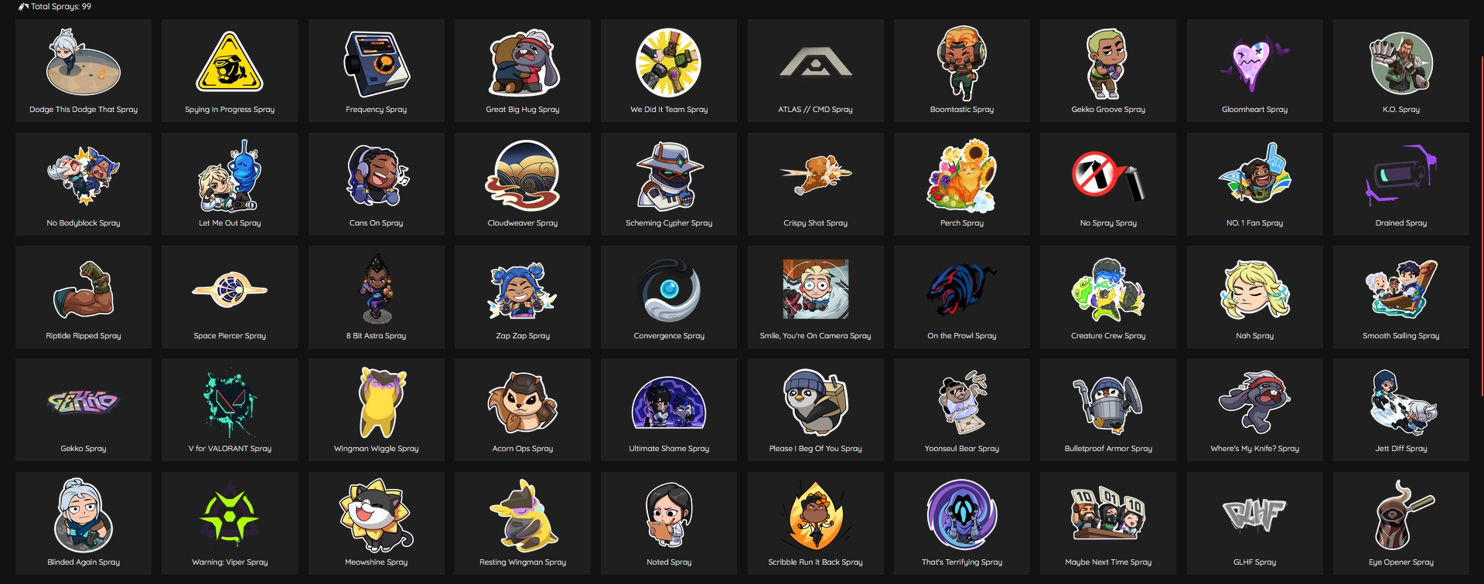The width and height of the screenshot is (1484, 584).
Task: Click the Dodge This Dodge That Spray label
Action: pos(84,110)
